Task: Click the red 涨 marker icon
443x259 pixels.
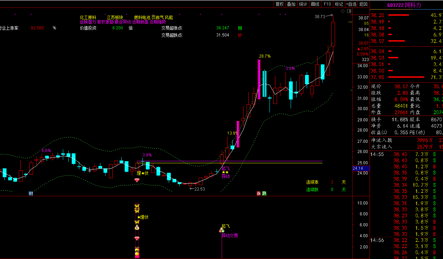Action: click(259, 194)
